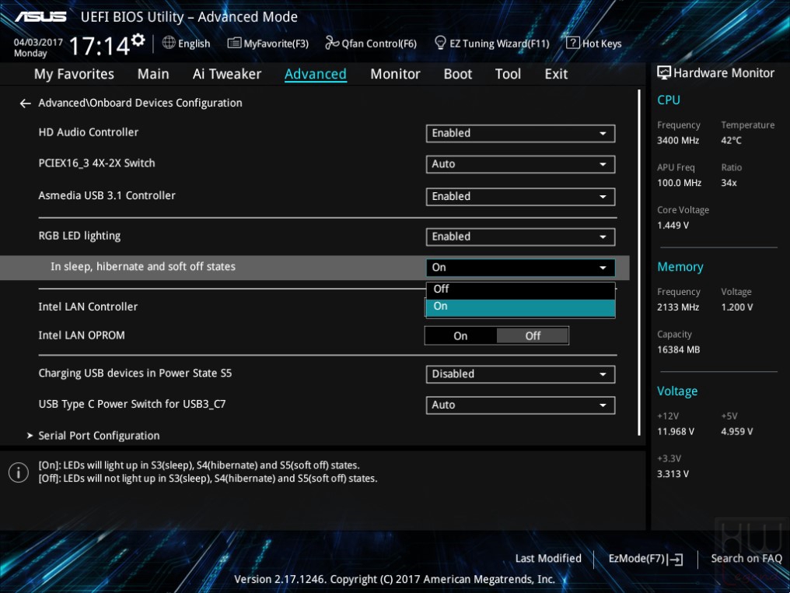Click the EzMode exit arrow icon

click(676, 560)
